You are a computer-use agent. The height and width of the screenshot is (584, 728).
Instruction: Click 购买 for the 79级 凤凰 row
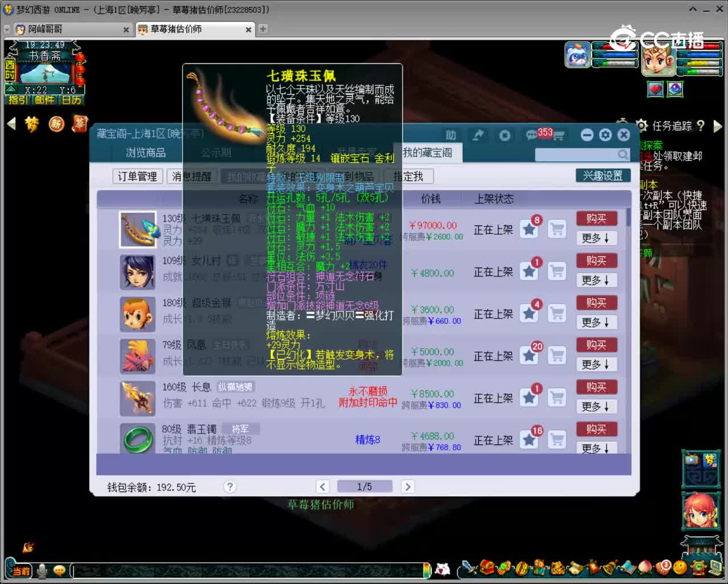(x=596, y=344)
